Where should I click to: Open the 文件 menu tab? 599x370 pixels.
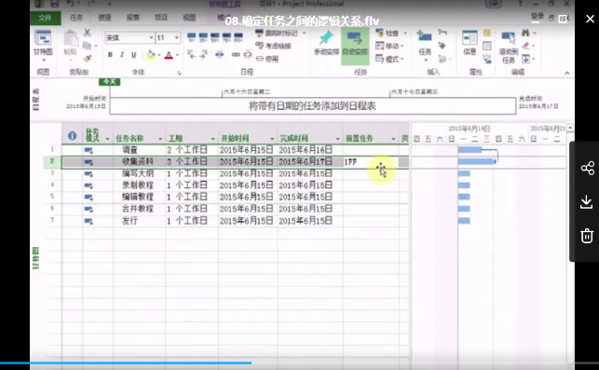click(x=45, y=18)
